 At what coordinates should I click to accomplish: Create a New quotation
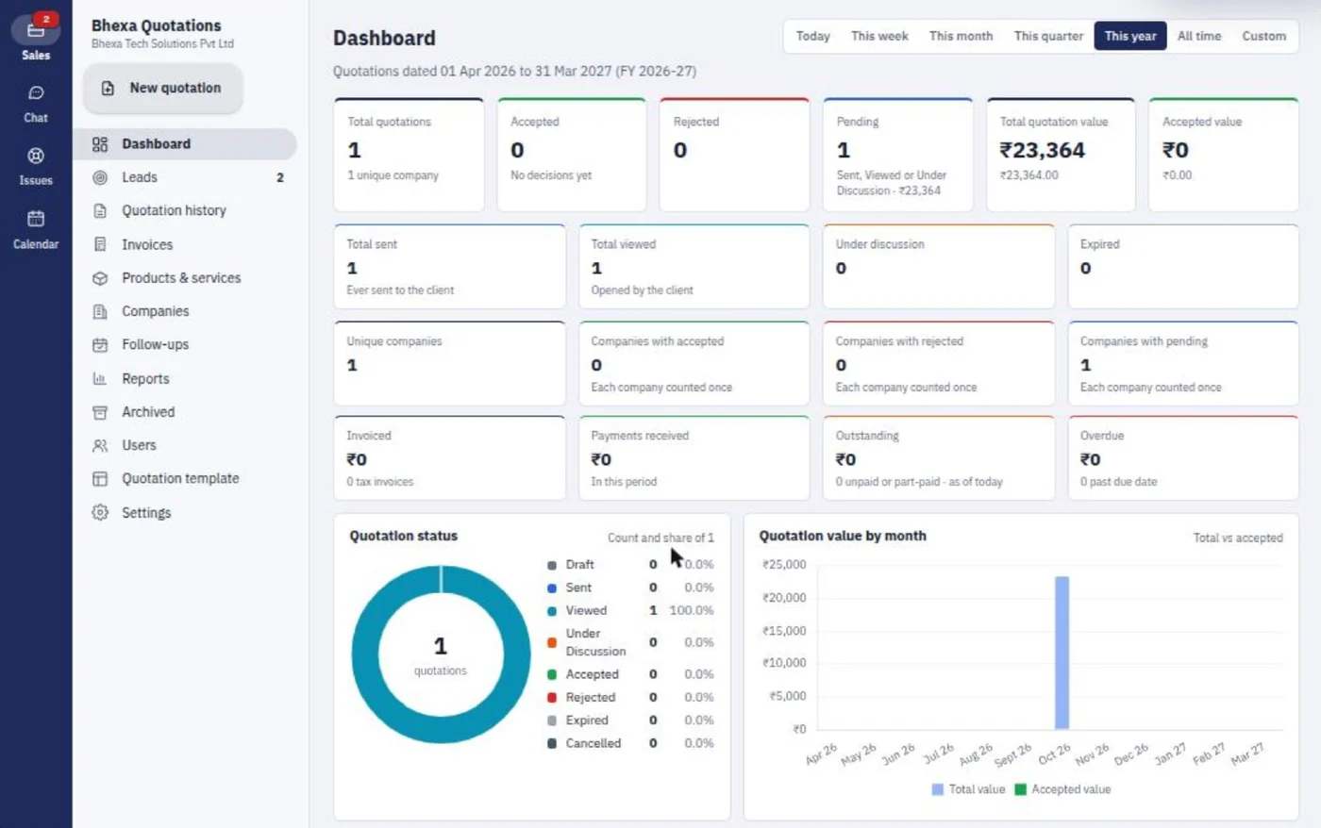point(163,88)
